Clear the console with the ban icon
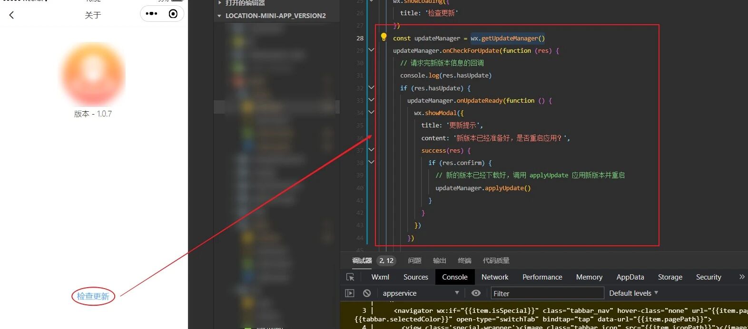This screenshot has width=748, height=329. pos(367,293)
